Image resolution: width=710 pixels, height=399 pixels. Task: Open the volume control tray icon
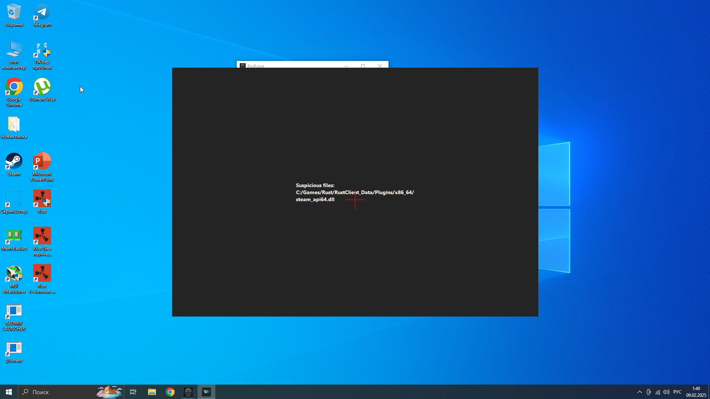(x=666, y=392)
